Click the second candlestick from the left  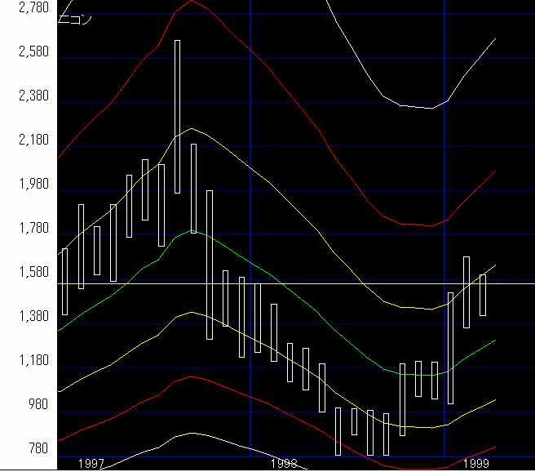click(x=81, y=247)
